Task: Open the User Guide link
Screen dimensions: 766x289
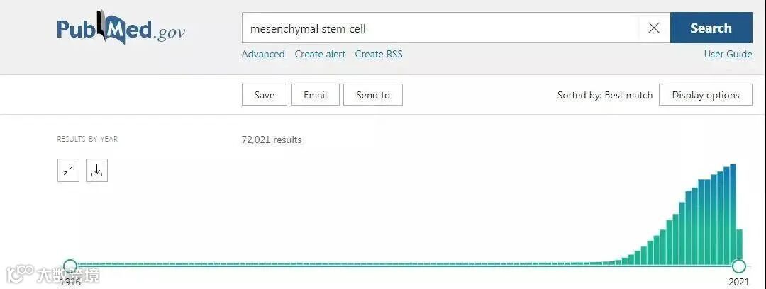Action: click(x=728, y=54)
